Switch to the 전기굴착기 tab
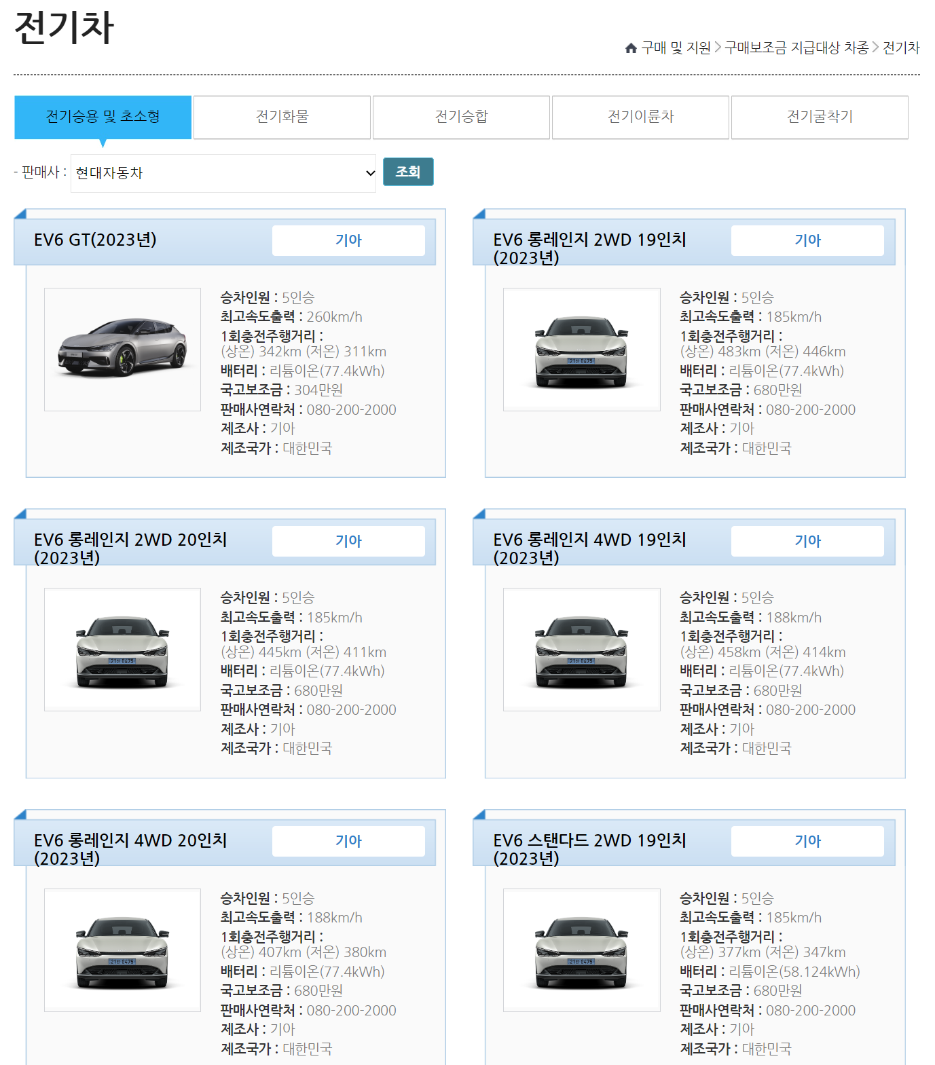935x1065 pixels. click(820, 117)
